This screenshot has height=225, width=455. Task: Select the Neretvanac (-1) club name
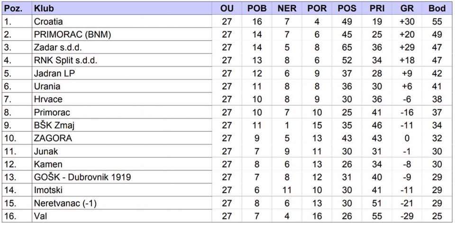[x=66, y=203]
